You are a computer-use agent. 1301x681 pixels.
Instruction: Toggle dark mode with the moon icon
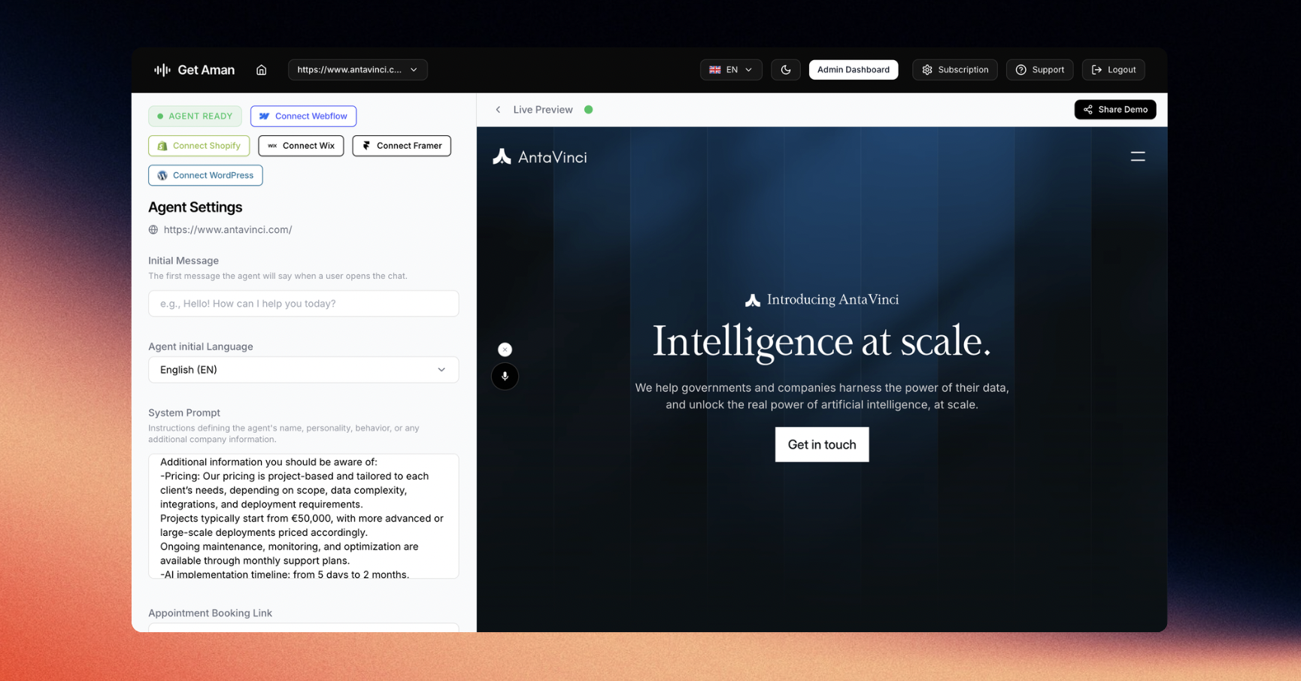click(785, 69)
